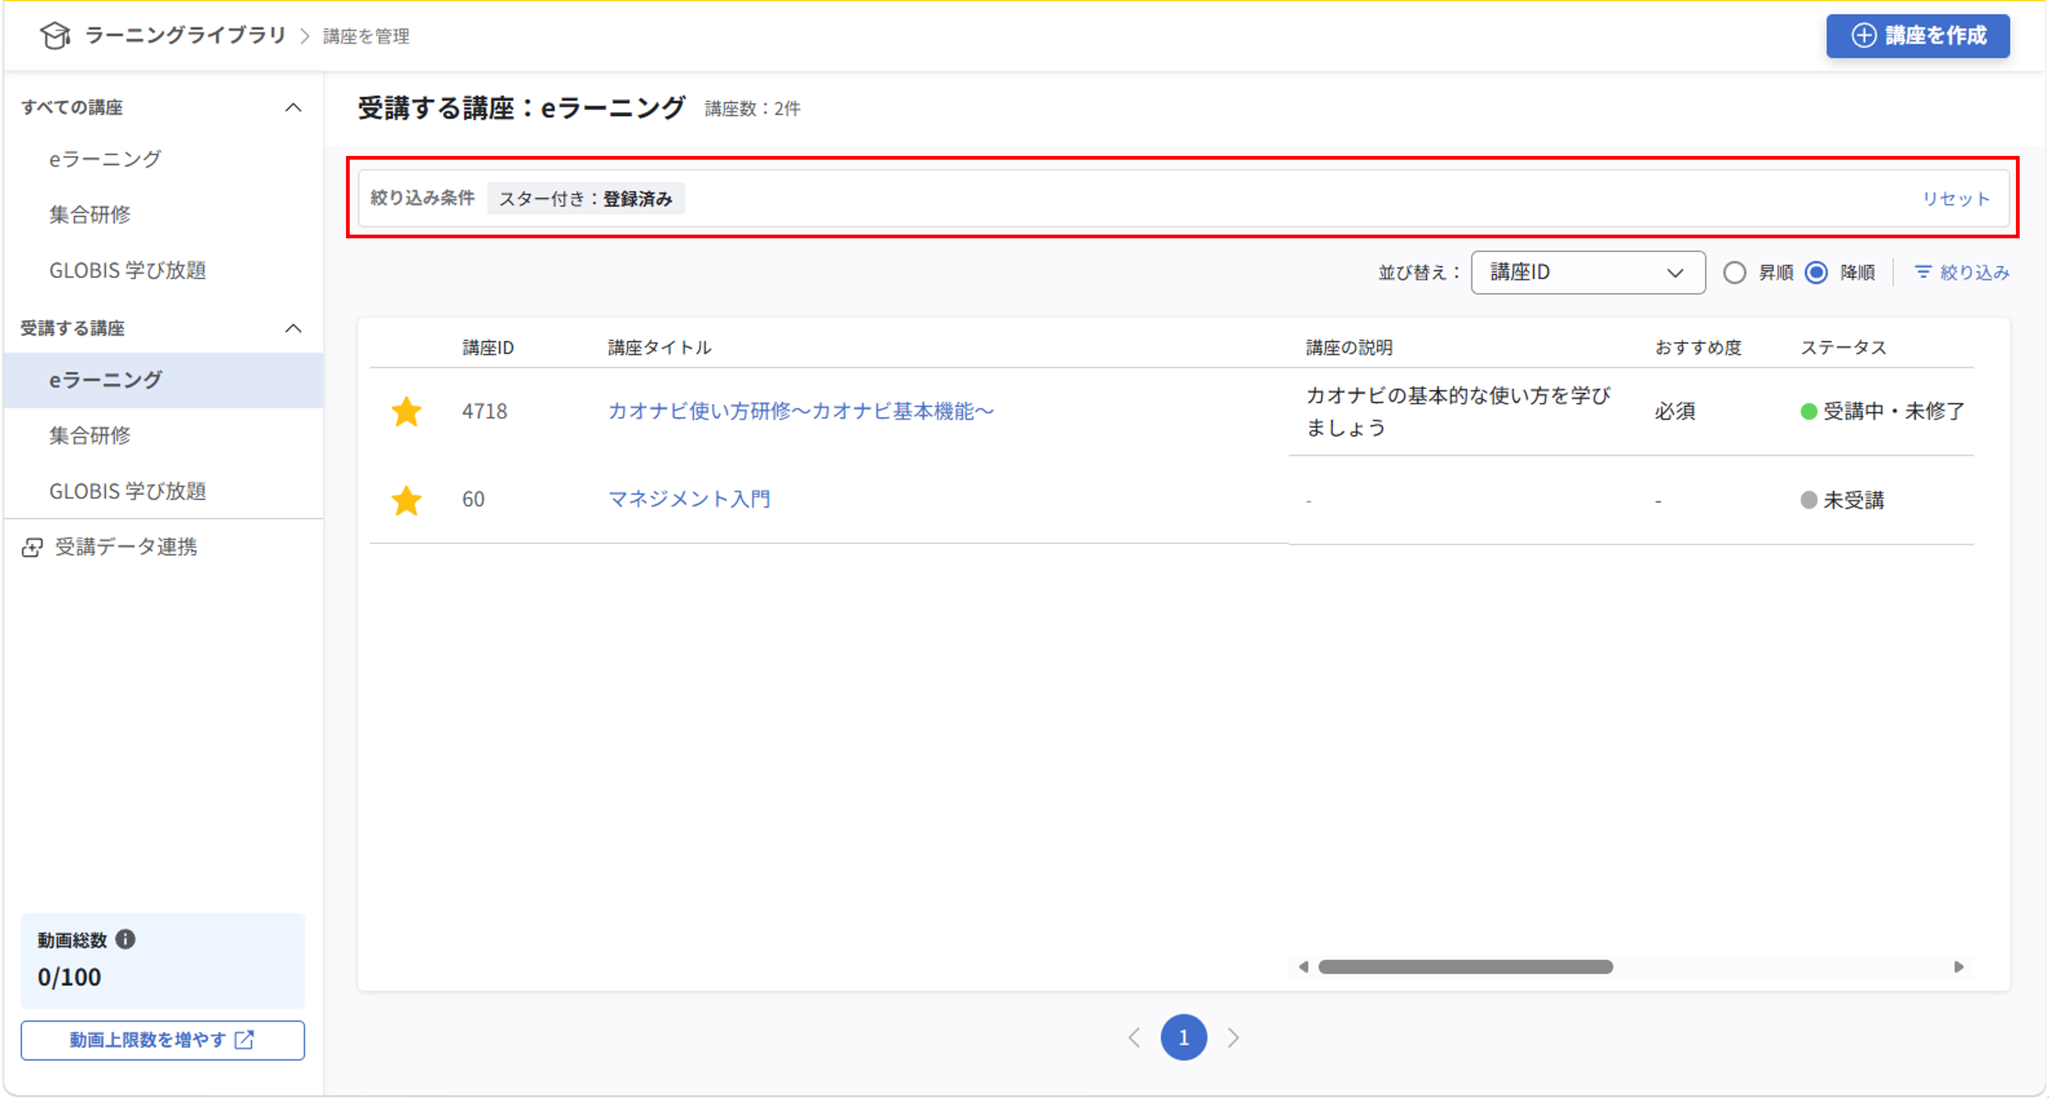
Task: Click the scrollbar right arrow
Action: pyautogui.click(x=1958, y=967)
